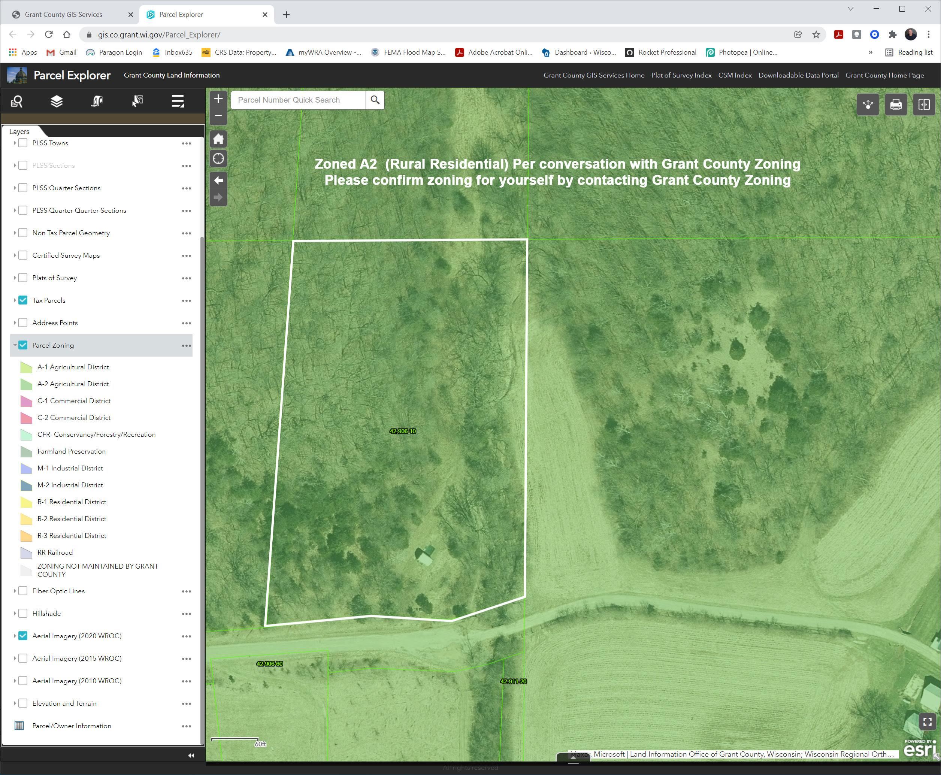This screenshot has height=775, width=941.
Task: Go to previous map extent arrow
Action: 218,180
